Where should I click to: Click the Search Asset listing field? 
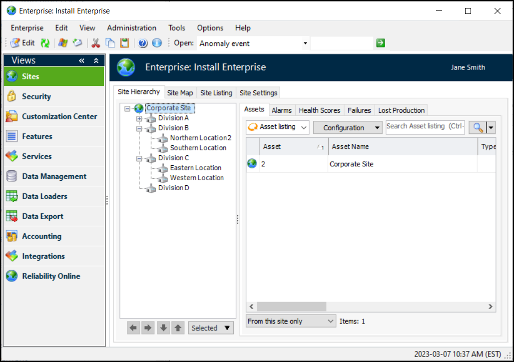coord(425,127)
